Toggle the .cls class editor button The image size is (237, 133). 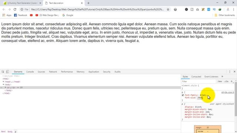(x=226, y=81)
